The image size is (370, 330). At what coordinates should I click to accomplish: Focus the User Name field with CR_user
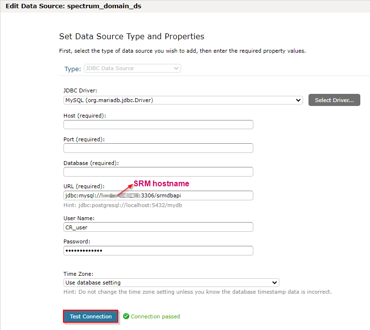[x=158, y=227]
